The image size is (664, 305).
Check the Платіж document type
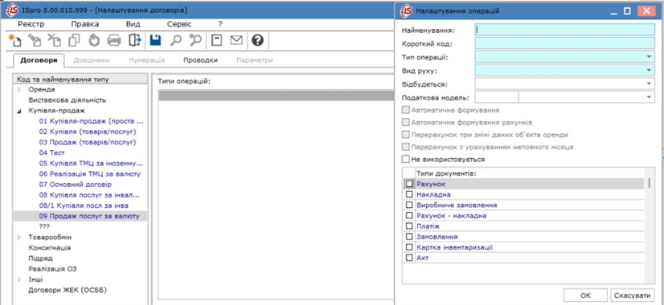point(409,226)
